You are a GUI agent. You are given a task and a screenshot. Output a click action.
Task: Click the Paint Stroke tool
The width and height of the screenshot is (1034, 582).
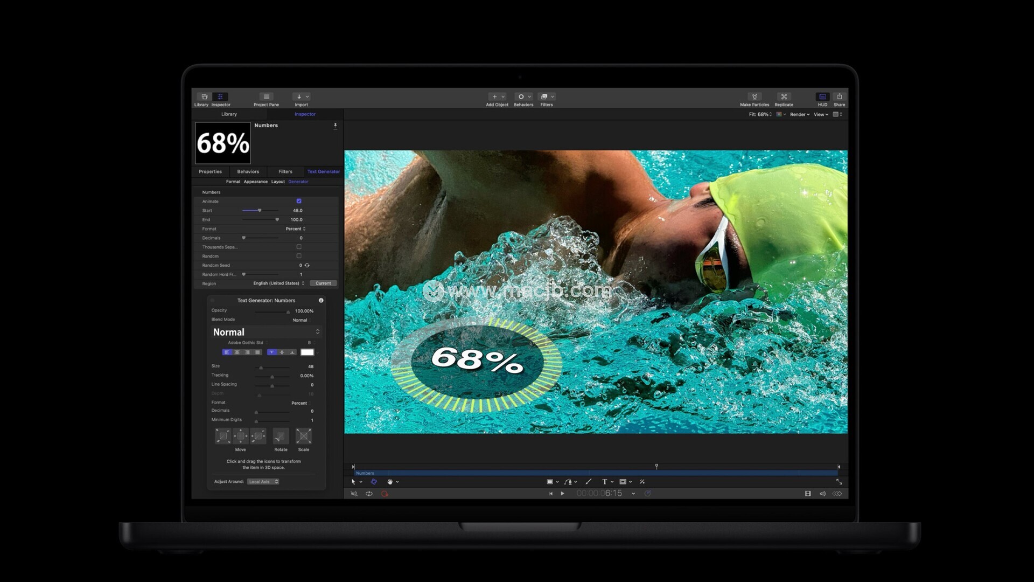(x=588, y=482)
